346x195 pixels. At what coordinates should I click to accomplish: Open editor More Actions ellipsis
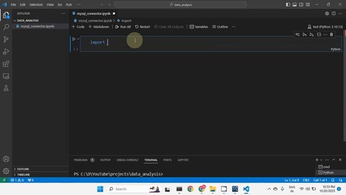click(x=340, y=14)
